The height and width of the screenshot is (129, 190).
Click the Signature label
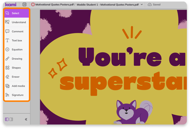pos(18,95)
